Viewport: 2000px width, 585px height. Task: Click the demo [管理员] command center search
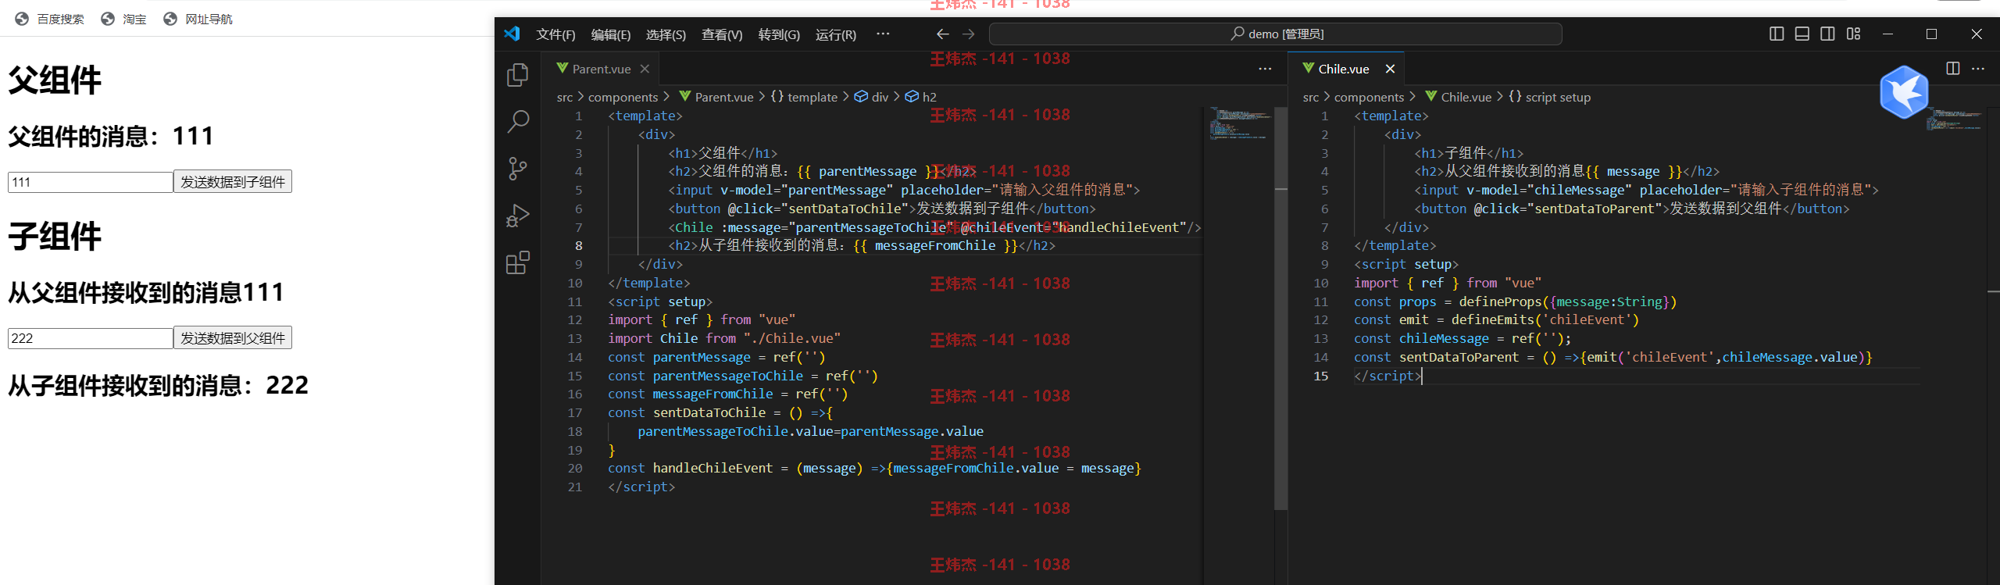[x=1275, y=34]
